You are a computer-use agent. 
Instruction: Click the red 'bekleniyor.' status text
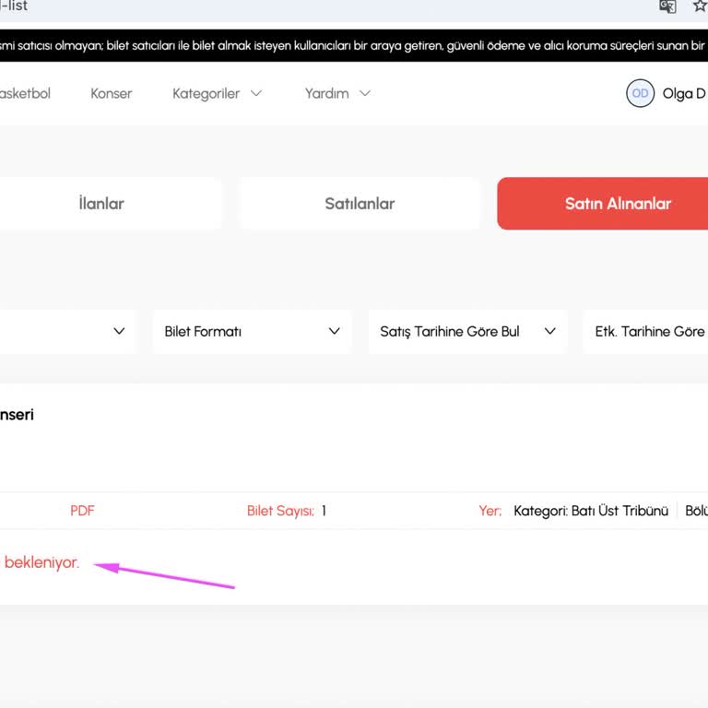pyautogui.click(x=41, y=562)
